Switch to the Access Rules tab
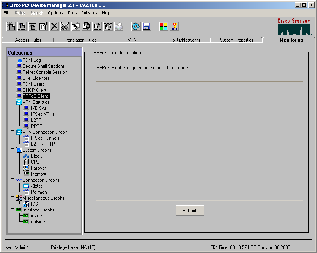The image size is (317, 253). tap(28, 40)
